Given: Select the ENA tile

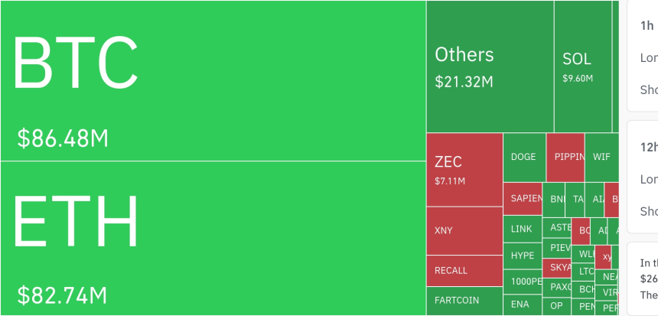Looking at the screenshot, I should (x=522, y=304).
